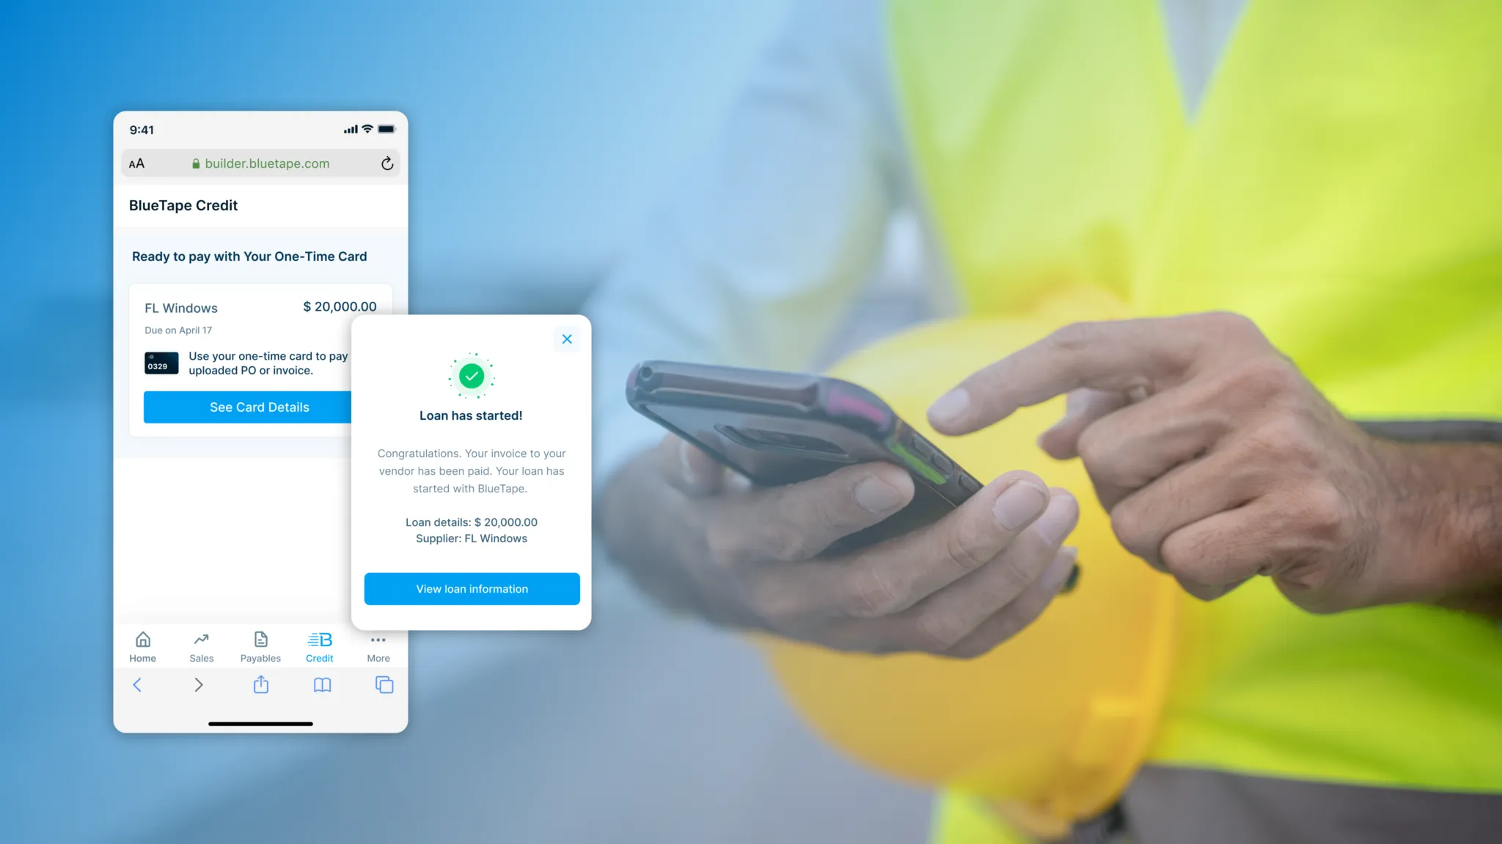Close the loan confirmation popup
This screenshot has height=844, width=1502.
click(x=566, y=339)
